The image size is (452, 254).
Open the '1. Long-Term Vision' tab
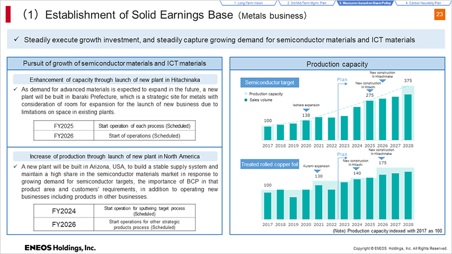click(x=249, y=3)
